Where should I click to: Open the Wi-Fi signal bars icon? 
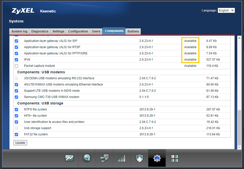point(121,159)
